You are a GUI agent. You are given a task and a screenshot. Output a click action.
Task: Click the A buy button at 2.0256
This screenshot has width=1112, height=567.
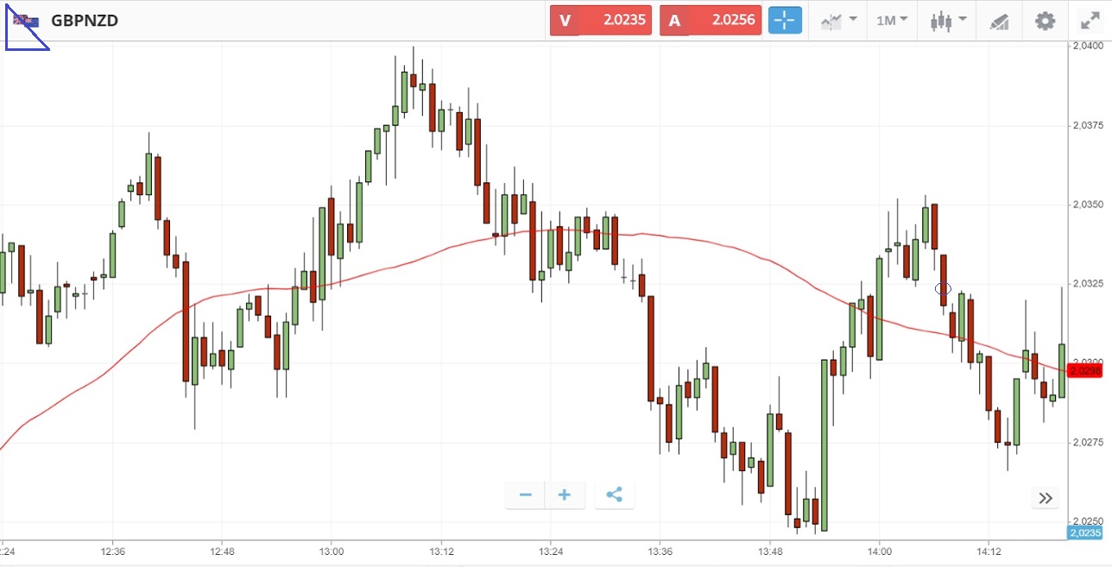tap(711, 20)
